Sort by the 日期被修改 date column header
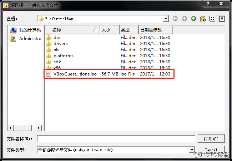 pos(156,30)
